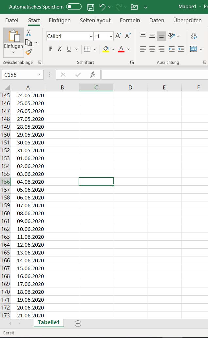Click the decrease indent icon
The image size is (208, 338).
tap(172, 49)
